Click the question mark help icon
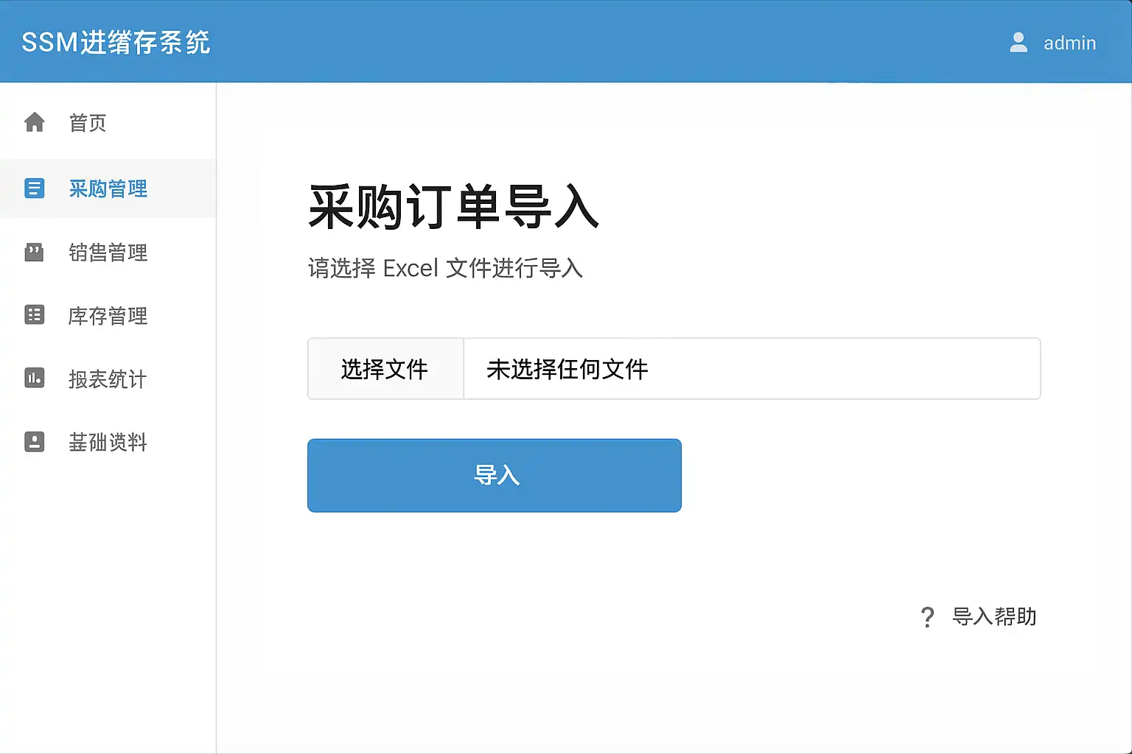This screenshot has width=1132, height=754. [x=927, y=617]
